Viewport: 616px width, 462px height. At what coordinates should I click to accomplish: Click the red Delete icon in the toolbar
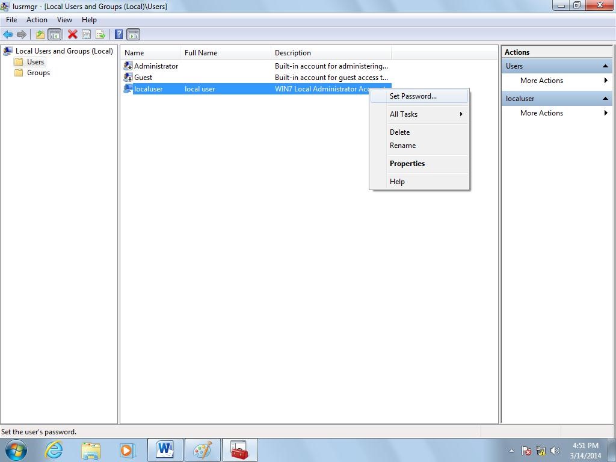point(72,35)
